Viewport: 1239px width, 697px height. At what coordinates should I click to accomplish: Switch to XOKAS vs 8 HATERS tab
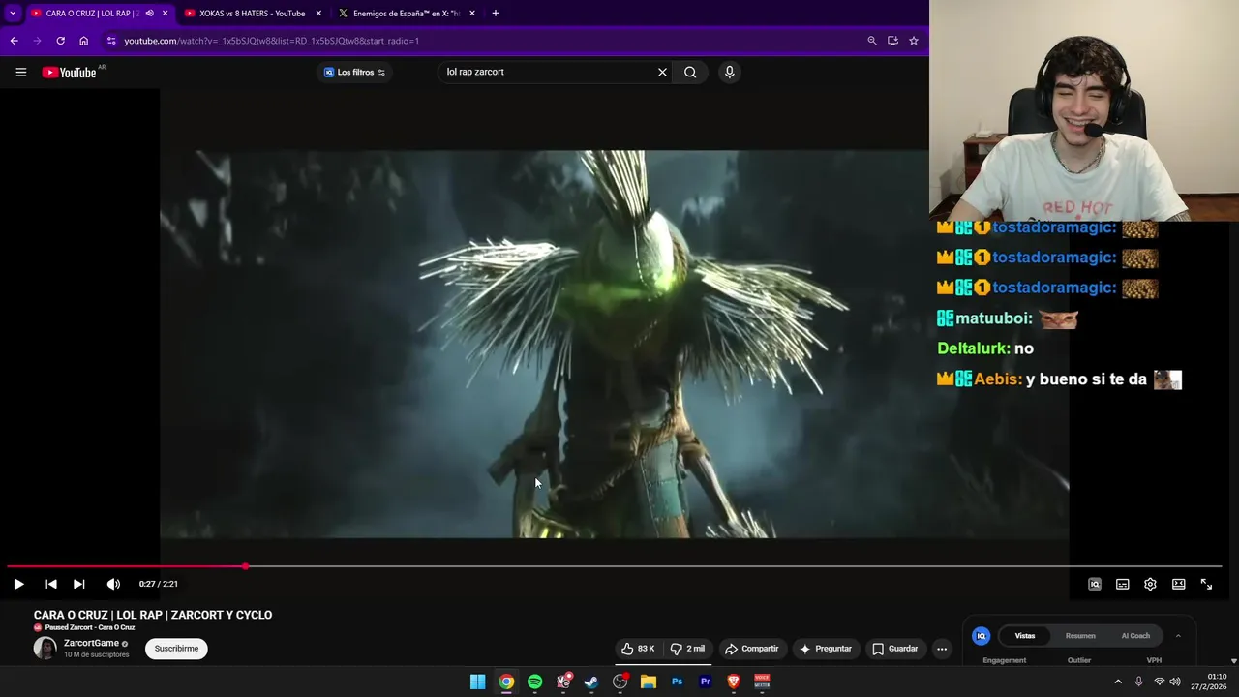(x=252, y=14)
